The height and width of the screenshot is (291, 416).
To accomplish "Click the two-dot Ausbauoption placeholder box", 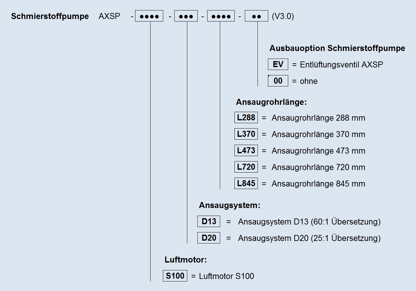I will (257, 16).
